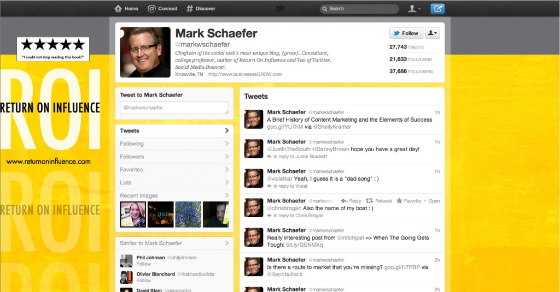Follow Mark Schaefer

click(406, 33)
